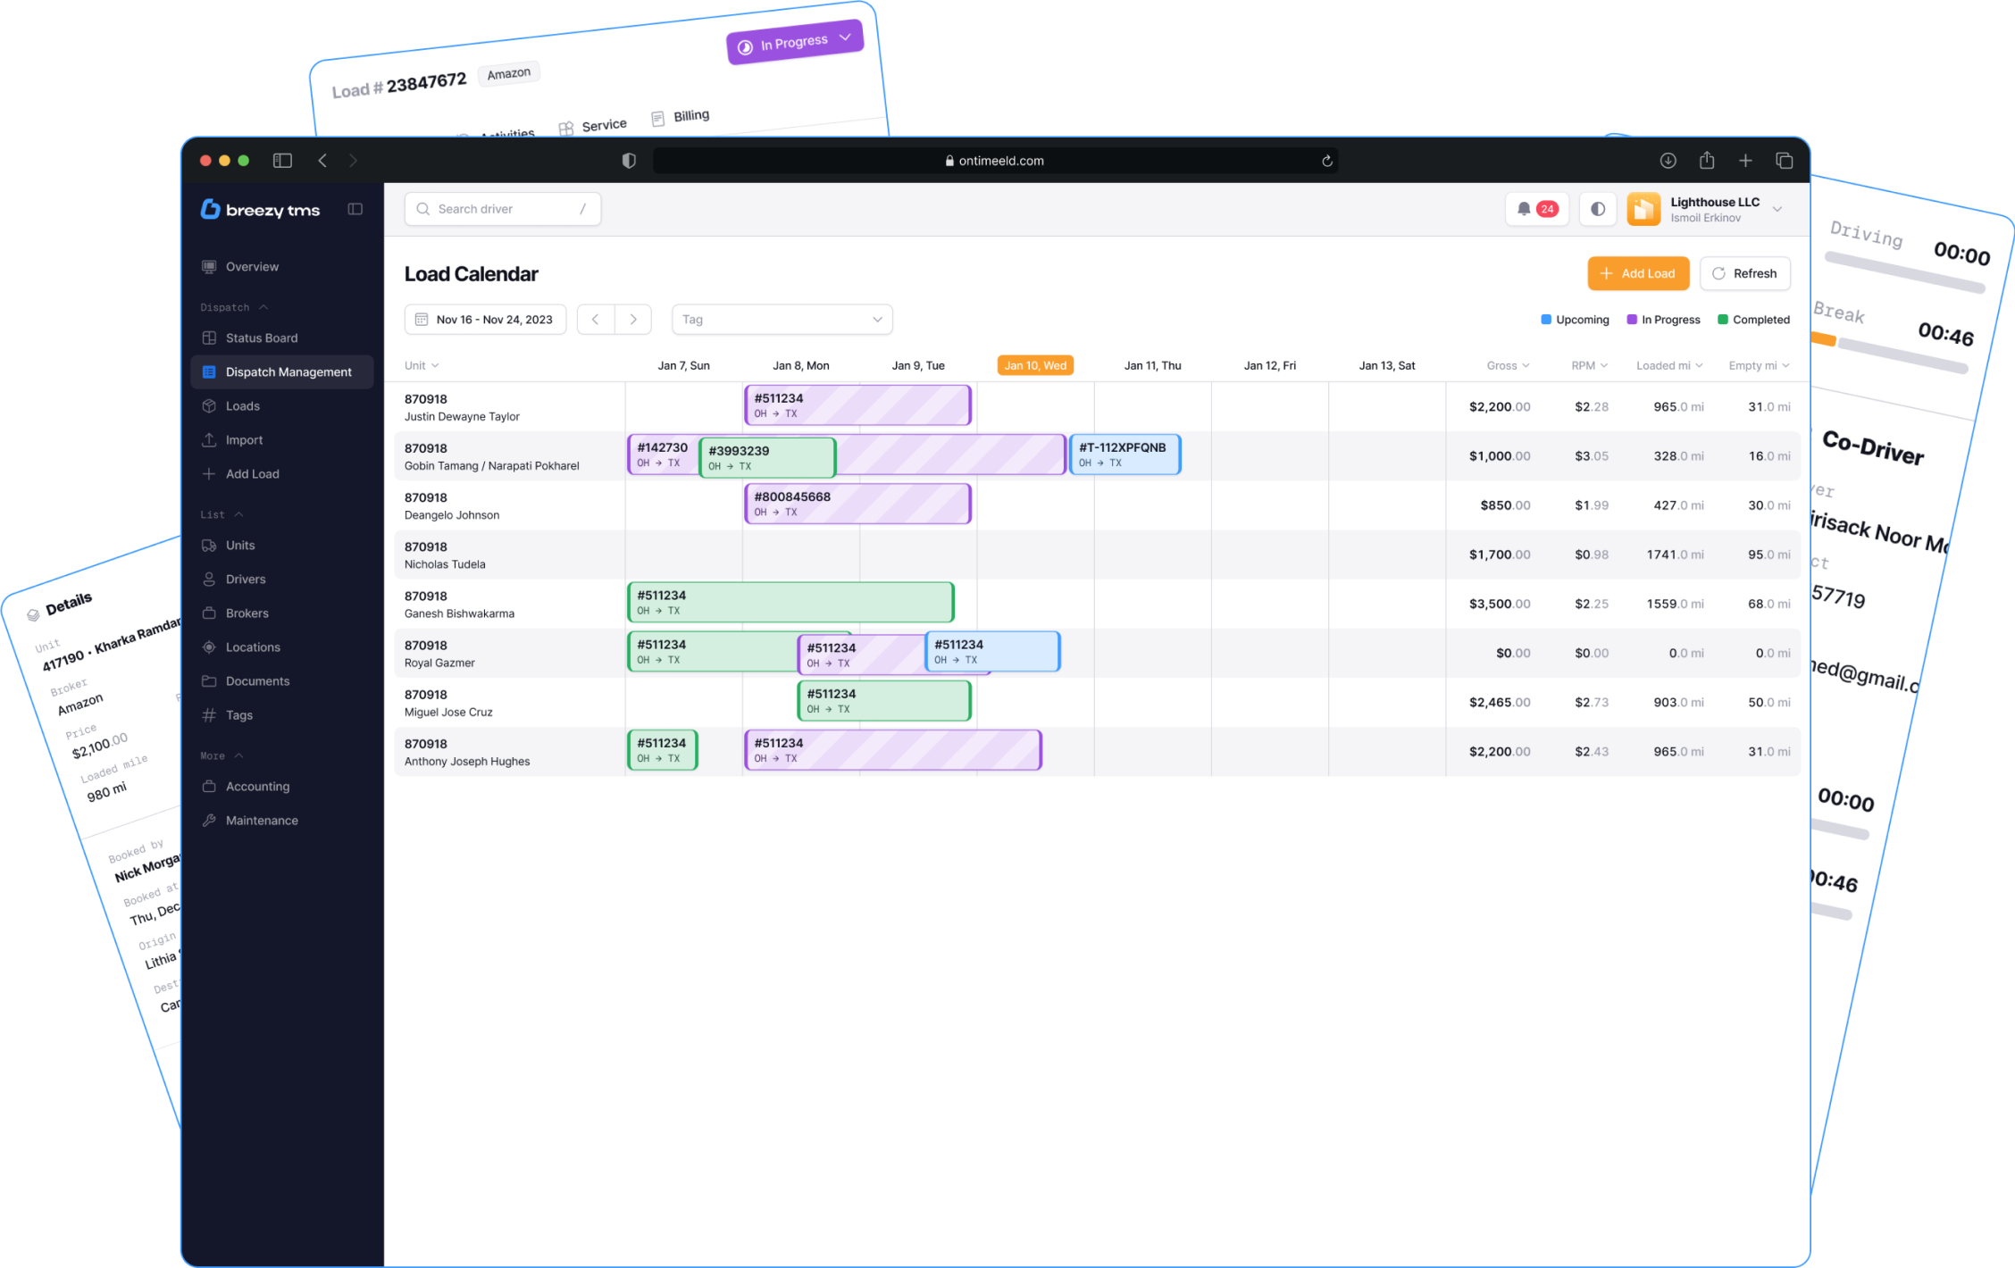
Task: Open the Tag filter dropdown
Action: pos(782,320)
